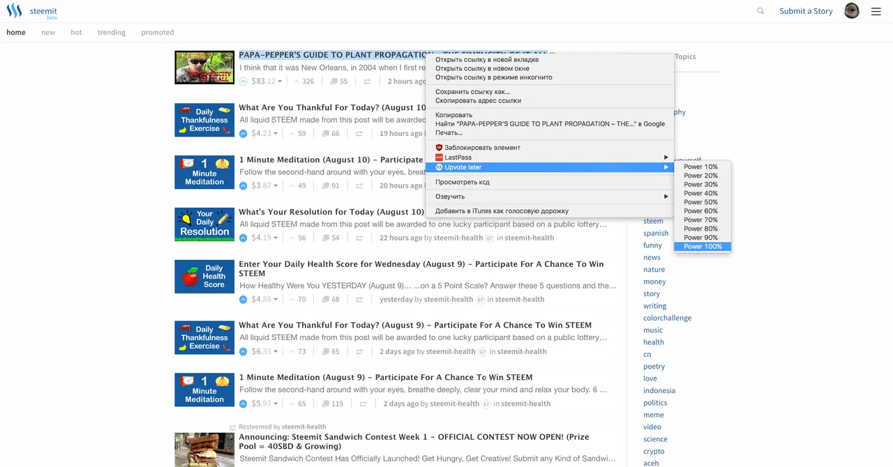This screenshot has height=467, width=893.
Task: Click the Adblock shield icon in context menu
Action: point(439,148)
